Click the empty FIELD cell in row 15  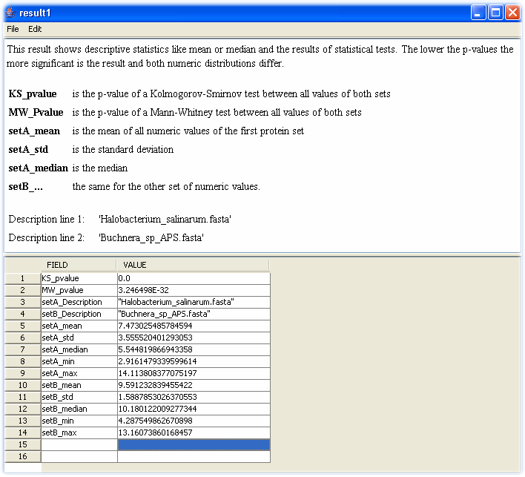[x=79, y=445]
